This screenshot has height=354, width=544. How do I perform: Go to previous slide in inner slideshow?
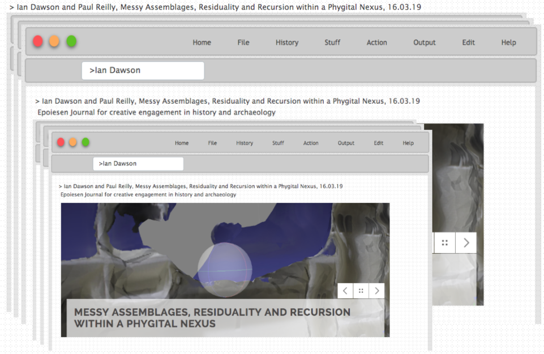tap(345, 291)
